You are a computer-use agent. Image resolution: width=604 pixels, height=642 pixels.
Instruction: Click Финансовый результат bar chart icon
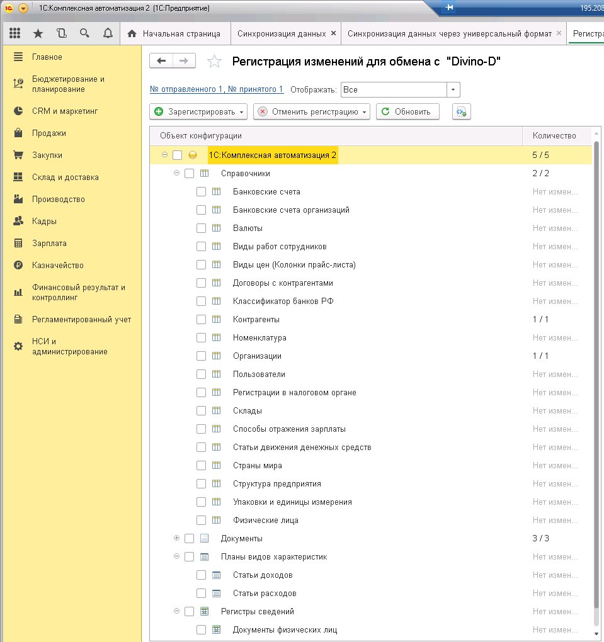[x=18, y=292]
